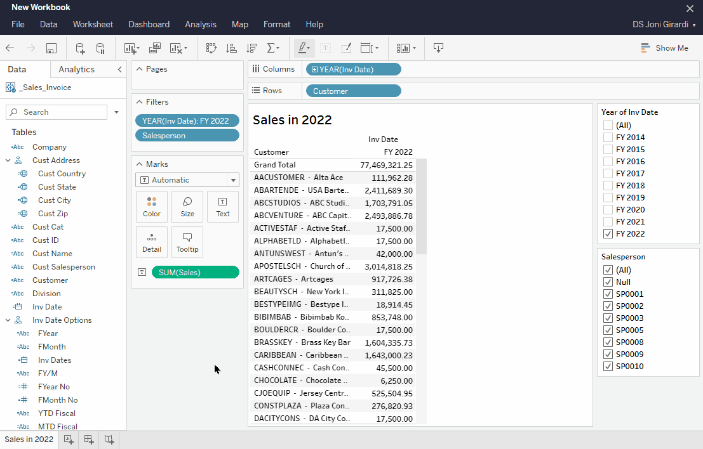Open the Tooltip marks card
This screenshot has width=703, height=449.
[187, 242]
